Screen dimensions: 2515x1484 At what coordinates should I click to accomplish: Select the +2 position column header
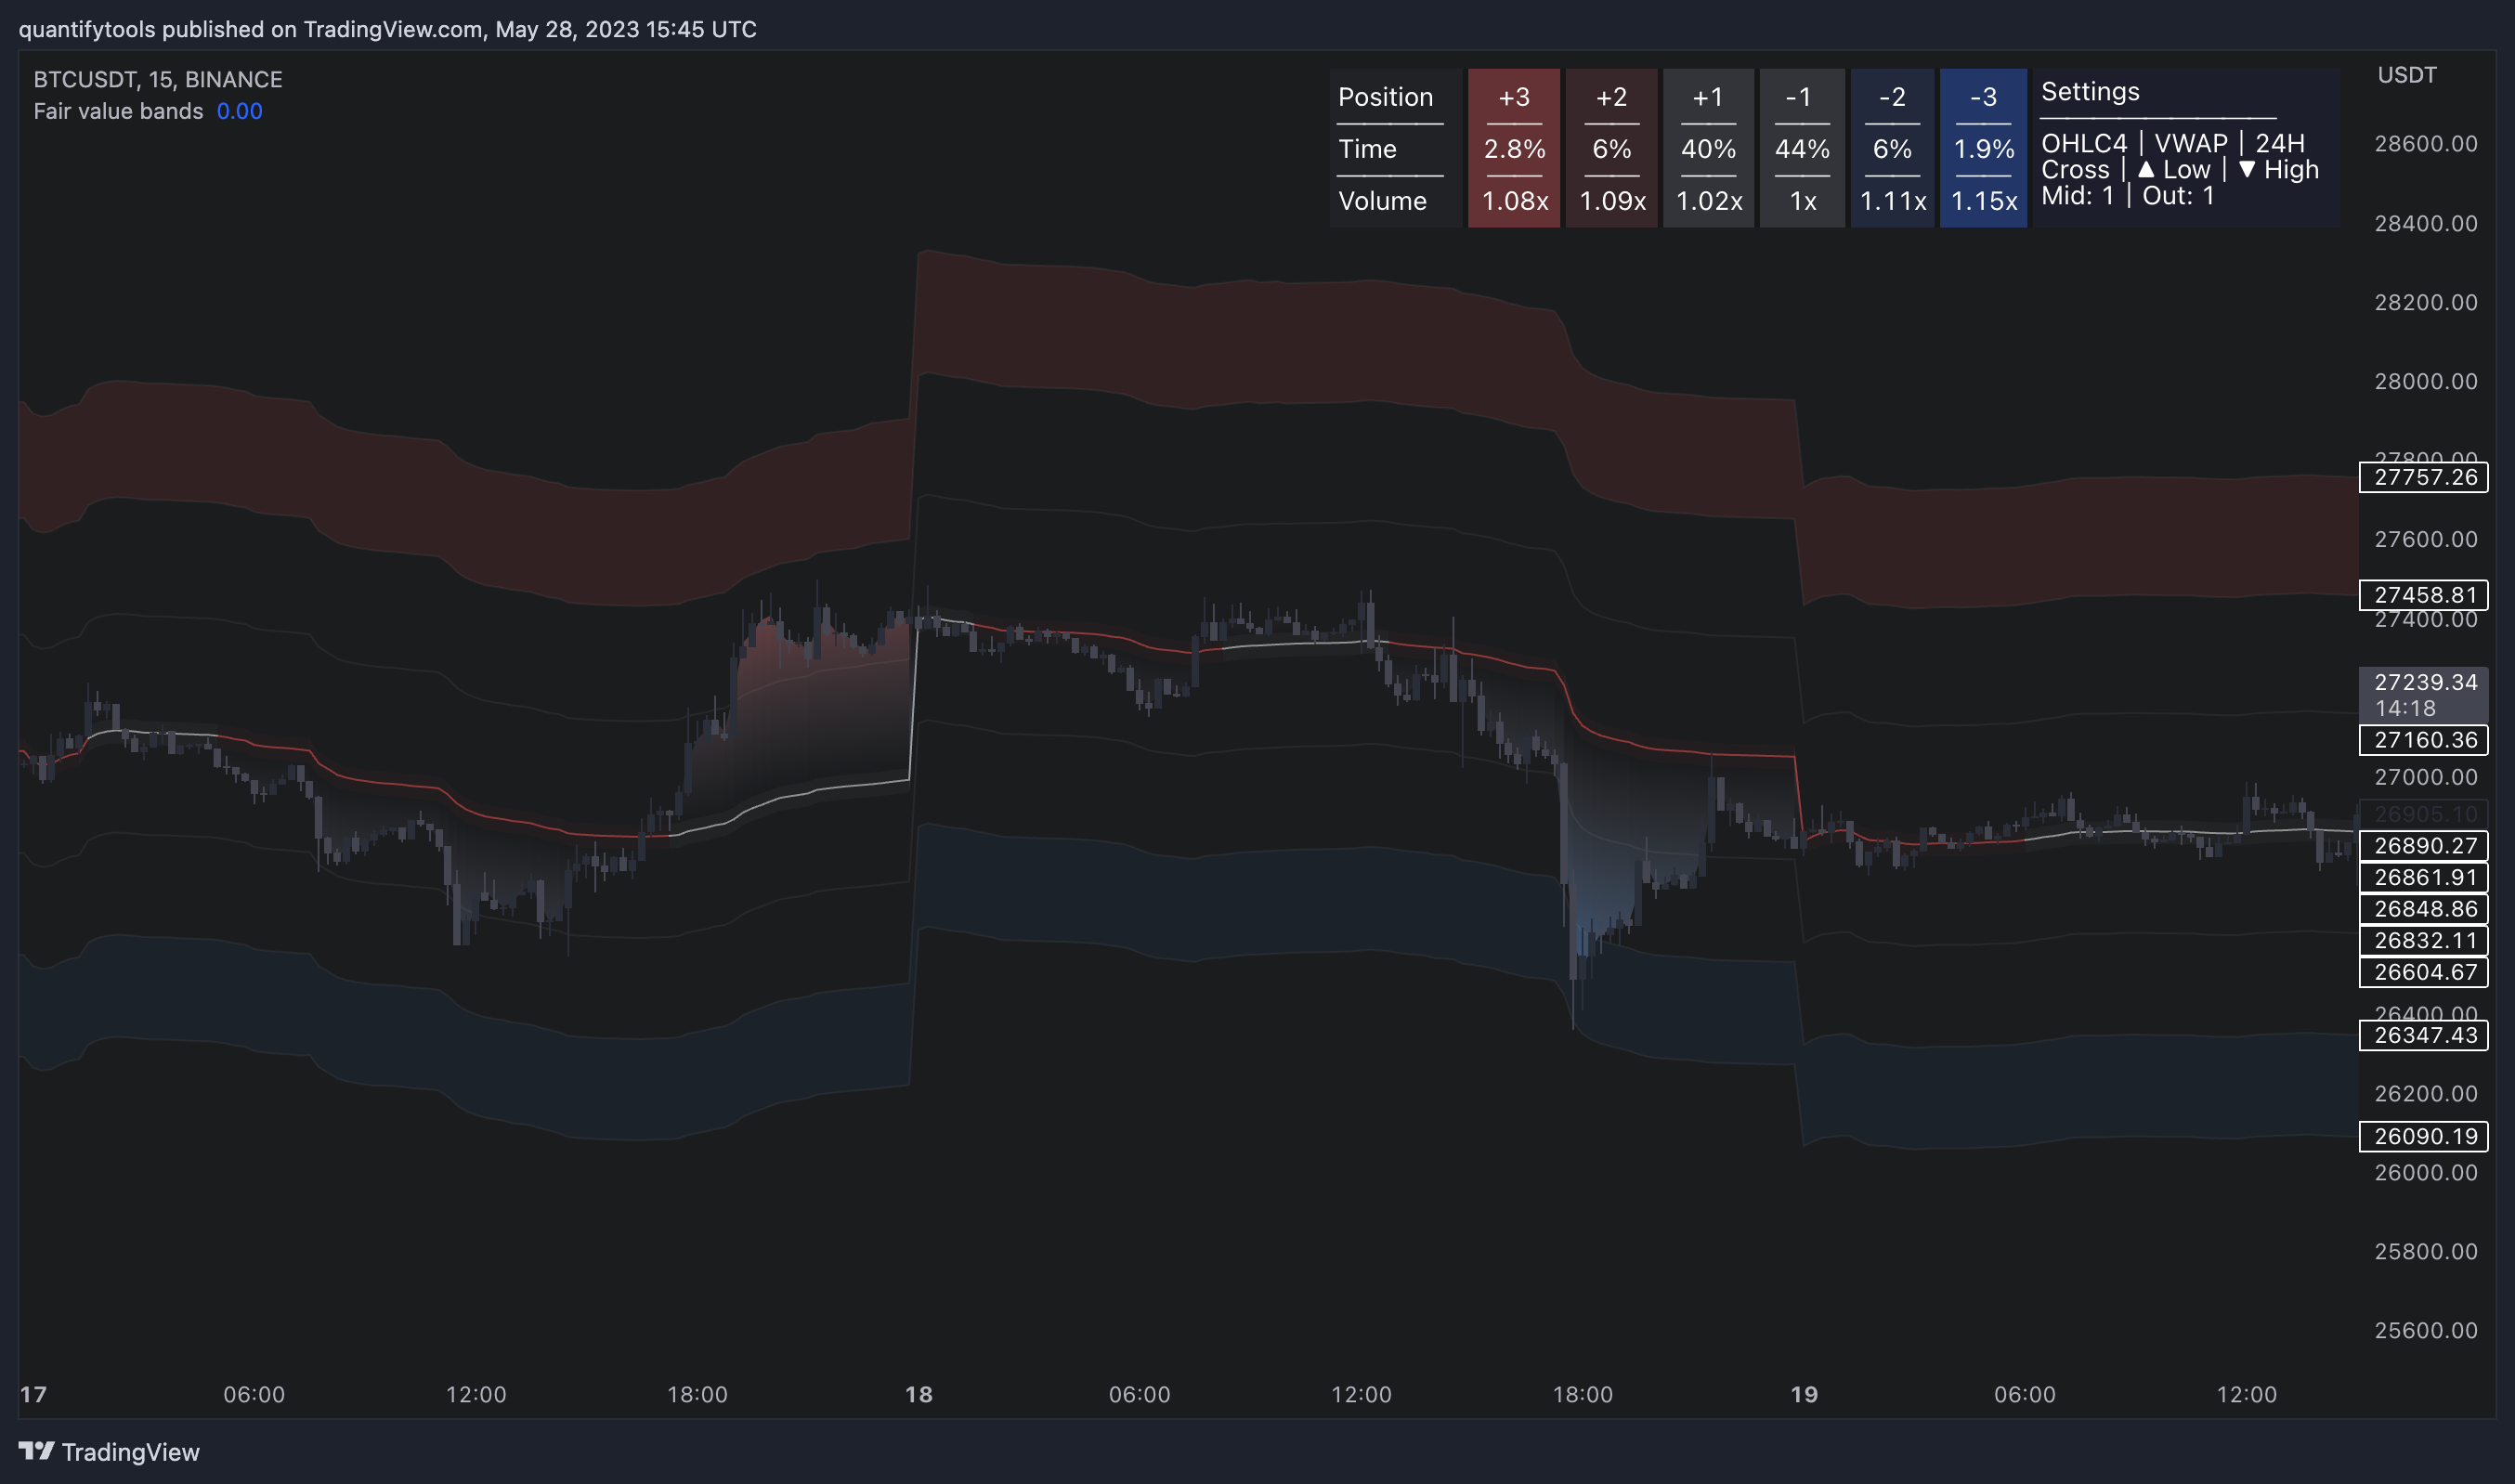(1611, 97)
